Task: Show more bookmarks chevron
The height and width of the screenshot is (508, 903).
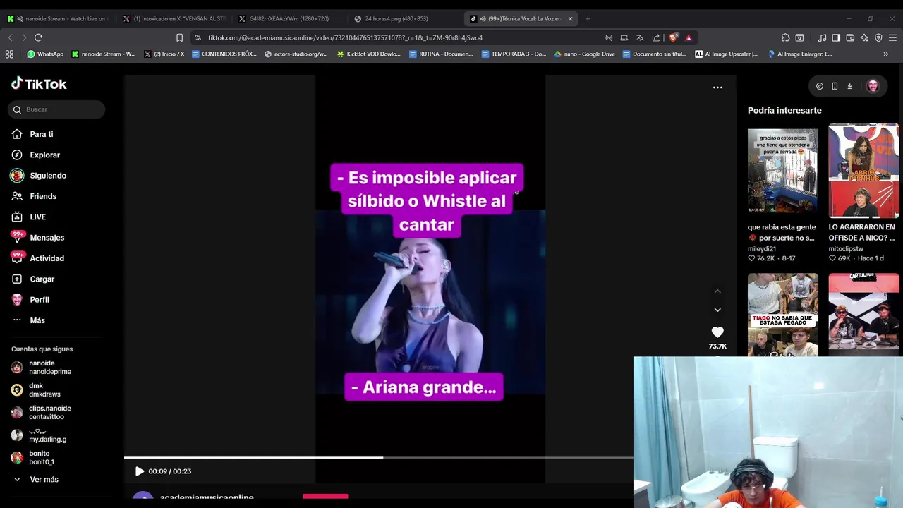Action: [886, 54]
